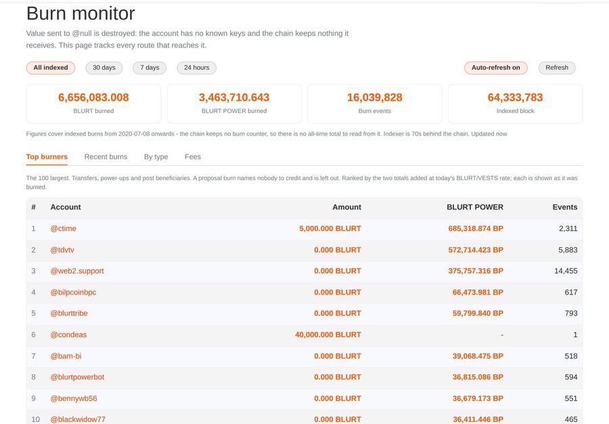The width and height of the screenshot is (609, 424).
Task: Click the BLURT POWER column header
Action: tap(474, 207)
